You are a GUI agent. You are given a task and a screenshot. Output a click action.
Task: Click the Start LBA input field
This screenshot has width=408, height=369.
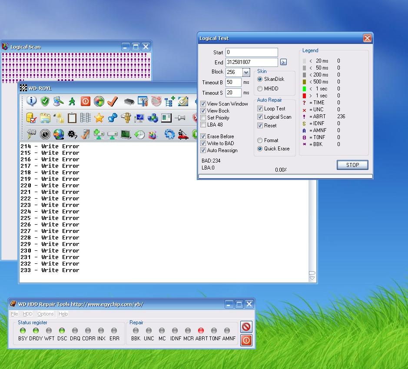click(x=252, y=53)
